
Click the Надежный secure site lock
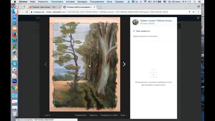[x=37, y=12]
